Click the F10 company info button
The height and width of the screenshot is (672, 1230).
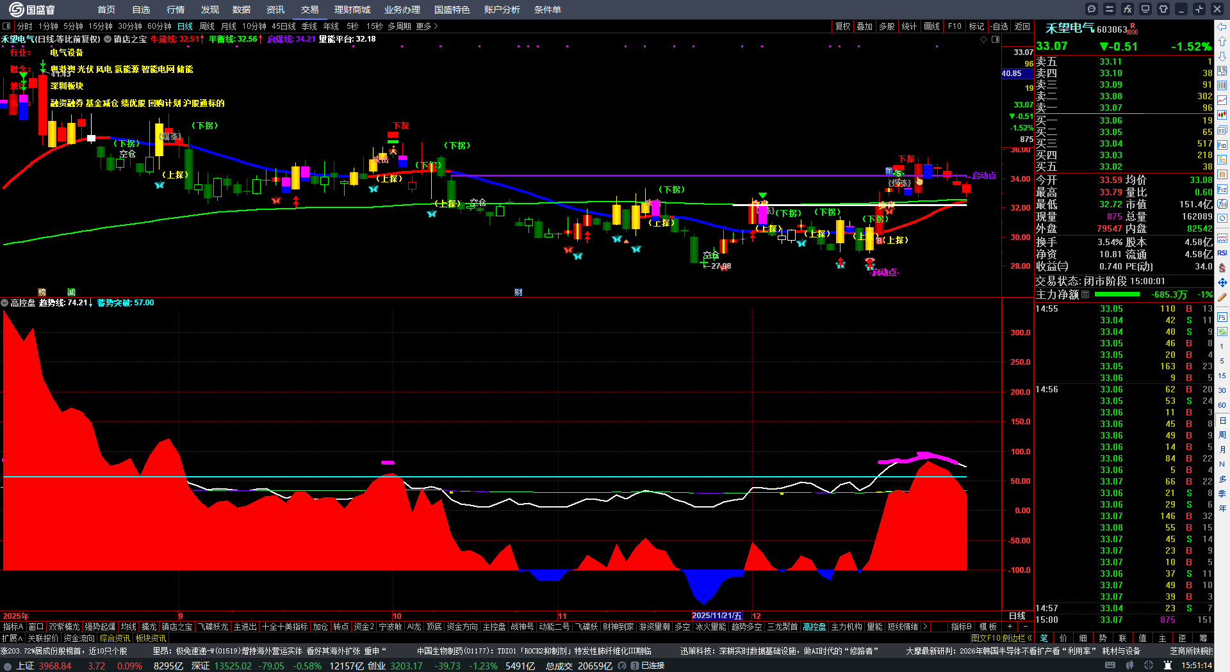955,27
